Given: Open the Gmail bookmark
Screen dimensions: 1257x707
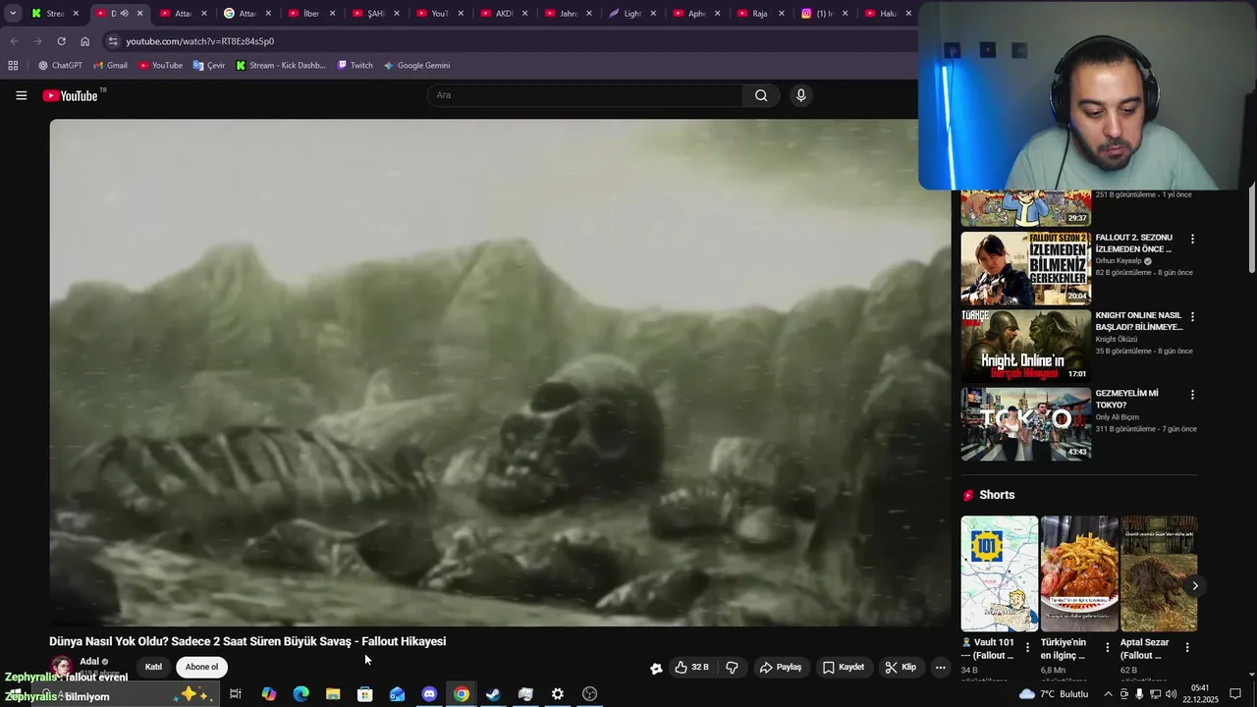Looking at the screenshot, I should [x=110, y=66].
